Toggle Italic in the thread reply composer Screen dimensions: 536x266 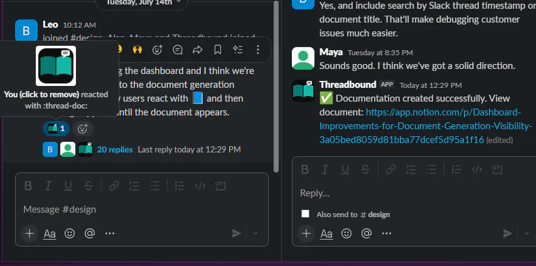[x=324, y=169]
